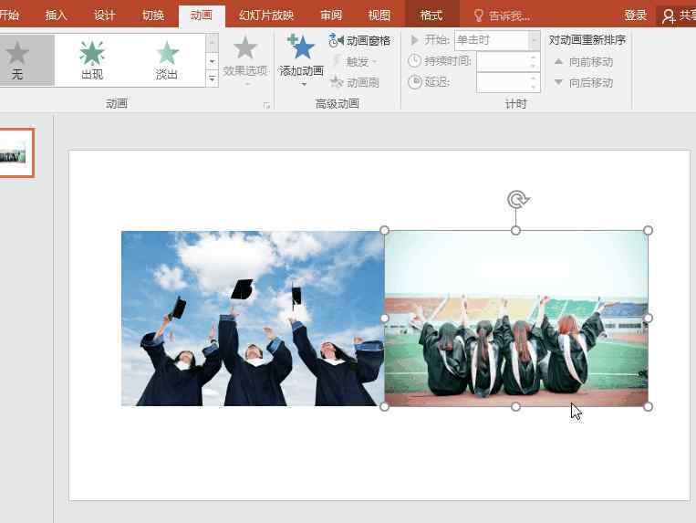Switch to the 开始 Home tab
The image size is (696, 523).
click(9, 16)
